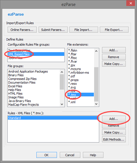
Task: Select the Standard rule entry
Action: pos(53,118)
